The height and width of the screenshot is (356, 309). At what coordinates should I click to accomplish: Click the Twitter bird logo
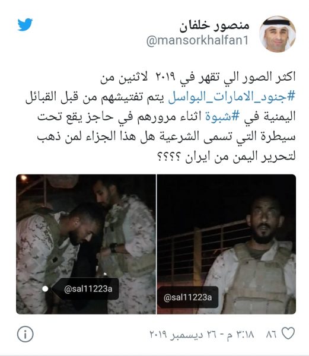[x=25, y=24]
